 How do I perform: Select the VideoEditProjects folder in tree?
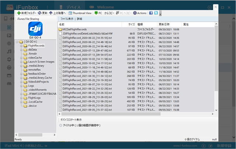(x=38, y=82)
